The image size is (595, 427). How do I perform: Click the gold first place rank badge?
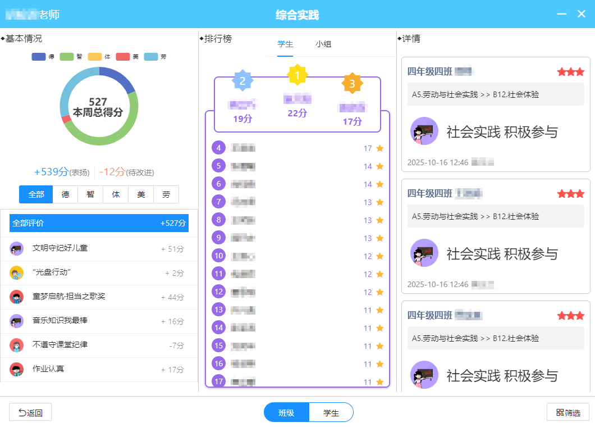tap(297, 75)
